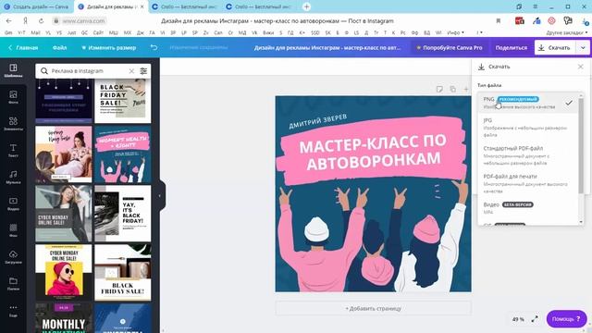The width and height of the screenshot is (592, 333).
Task: Open the Другие закладки bookmarks folder
Action: (x=567, y=33)
